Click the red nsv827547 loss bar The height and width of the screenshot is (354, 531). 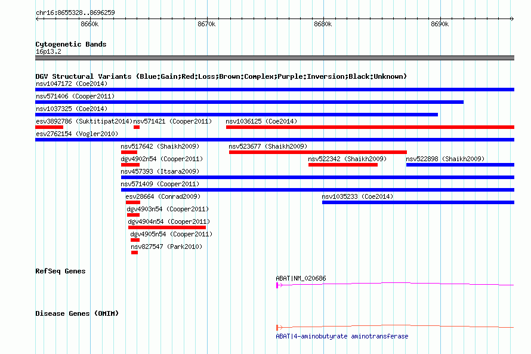[134, 253]
